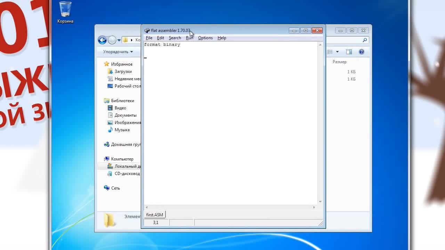
Task: Click the folder icon in the Explorer address bar
Action: 126,40
